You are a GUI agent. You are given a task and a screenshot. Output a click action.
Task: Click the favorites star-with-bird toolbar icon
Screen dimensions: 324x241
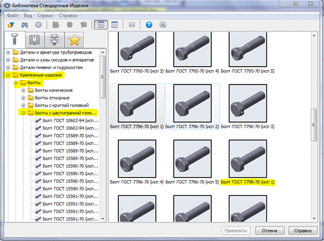coord(11,25)
